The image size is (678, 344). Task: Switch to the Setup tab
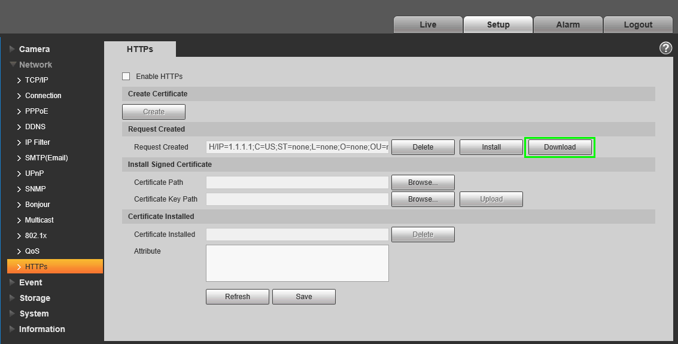pyautogui.click(x=498, y=25)
